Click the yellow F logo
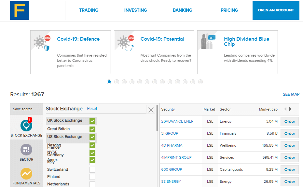Screen dimensions: 303x187 20,11
